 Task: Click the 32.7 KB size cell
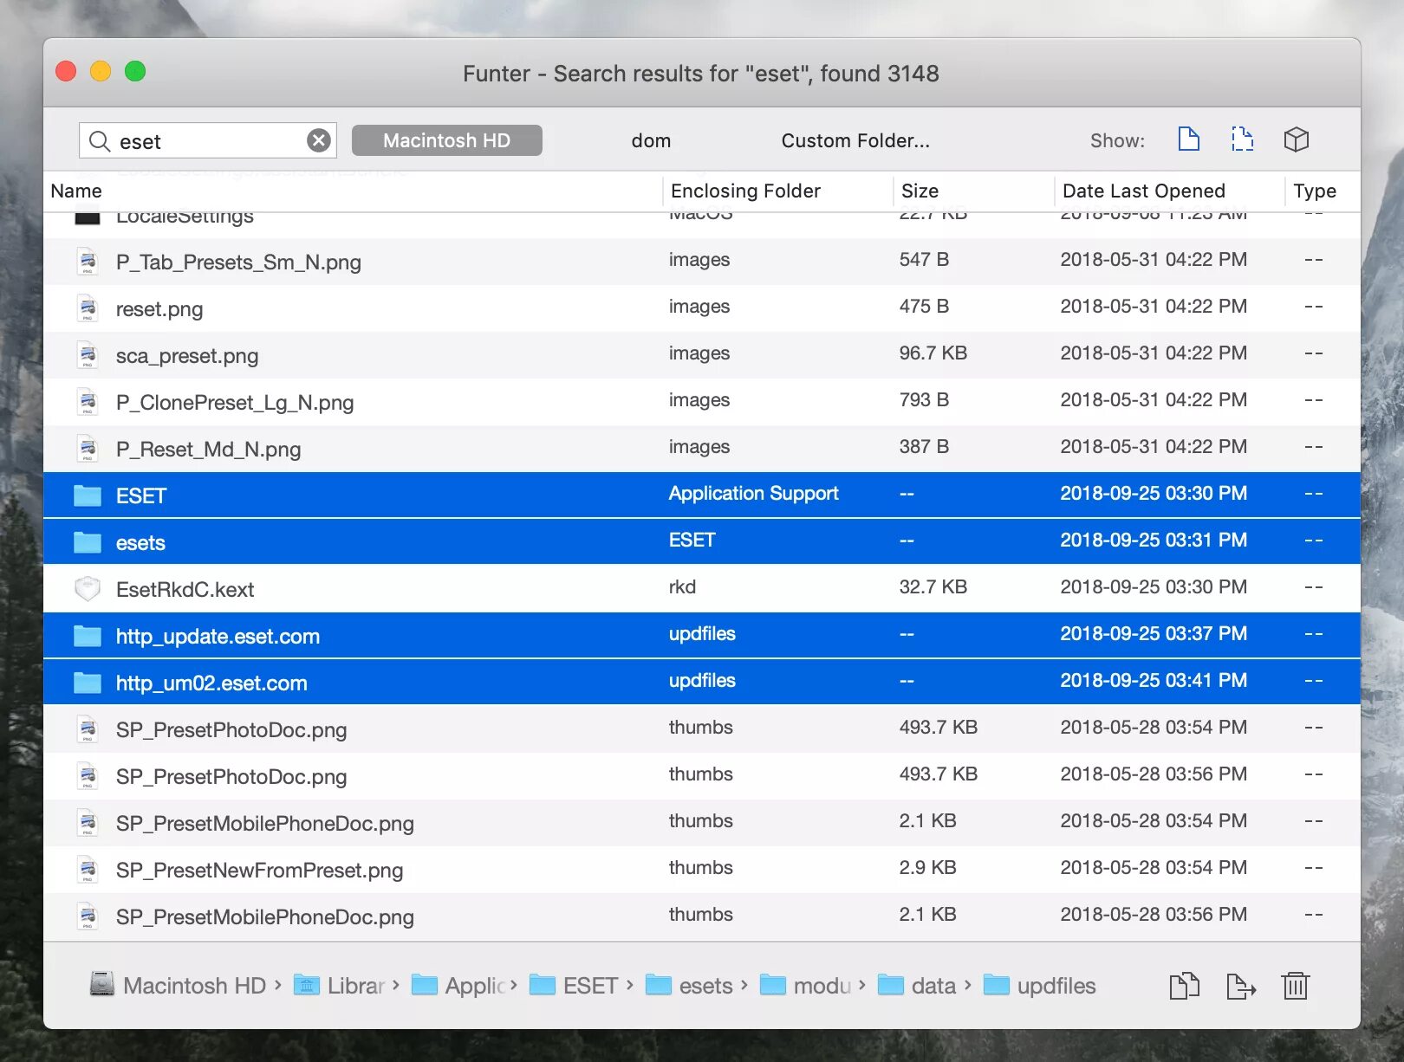[933, 587]
